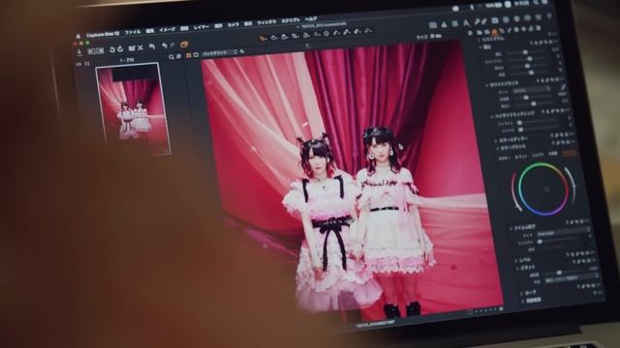The height and width of the screenshot is (348, 620).
Task: Expand the カラーエディター panel
Action: point(496,140)
